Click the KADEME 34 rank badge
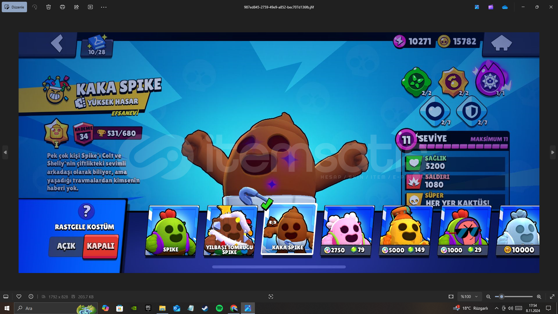 [83, 134]
